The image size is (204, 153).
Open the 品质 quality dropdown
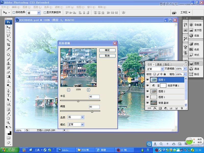point(76,117)
